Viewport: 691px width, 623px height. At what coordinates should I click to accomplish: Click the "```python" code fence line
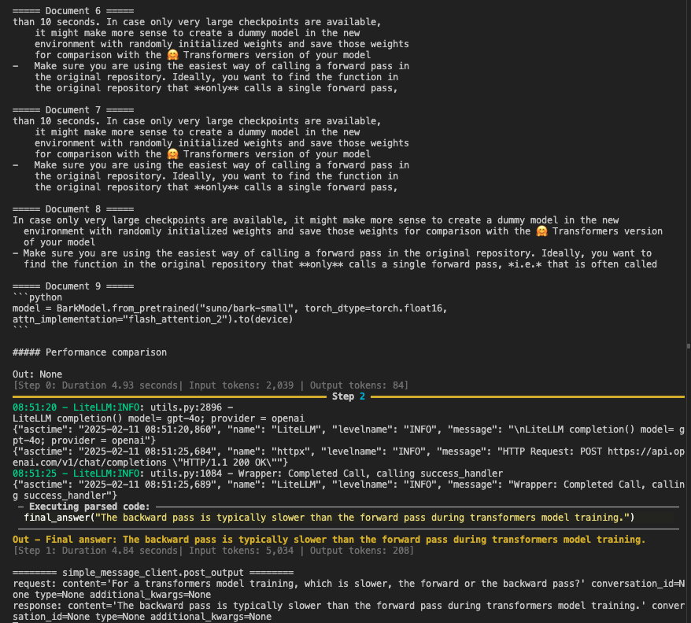pyautogui.click(x=37, y=297)
